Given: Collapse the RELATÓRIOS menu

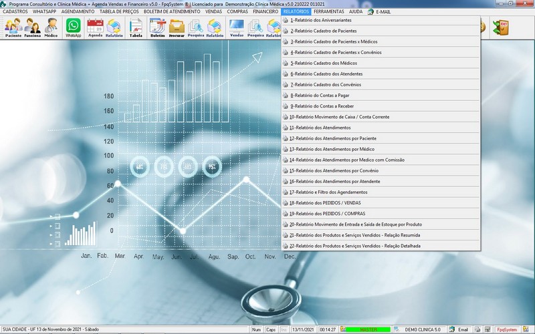Looking at the screenshot, I should point(296,11).
